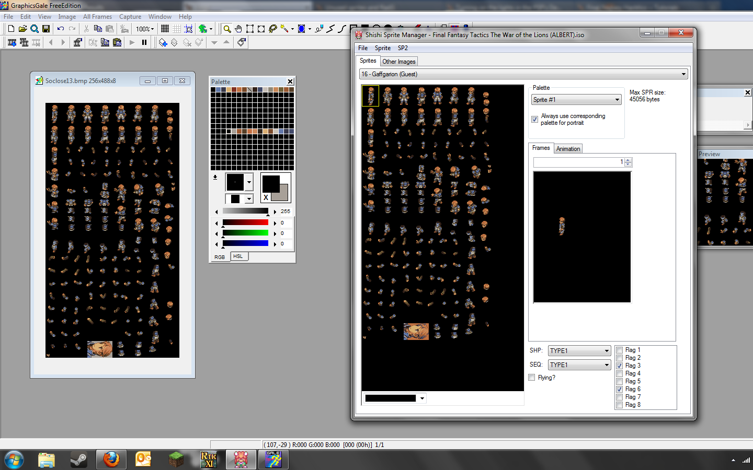Switch to the Animation tab
The width and height of the screenshot is (753, 470).
pos(568,149)
